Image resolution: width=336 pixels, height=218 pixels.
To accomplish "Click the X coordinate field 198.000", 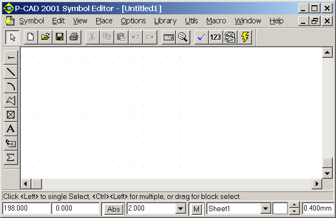I will [x=27, y=208].
